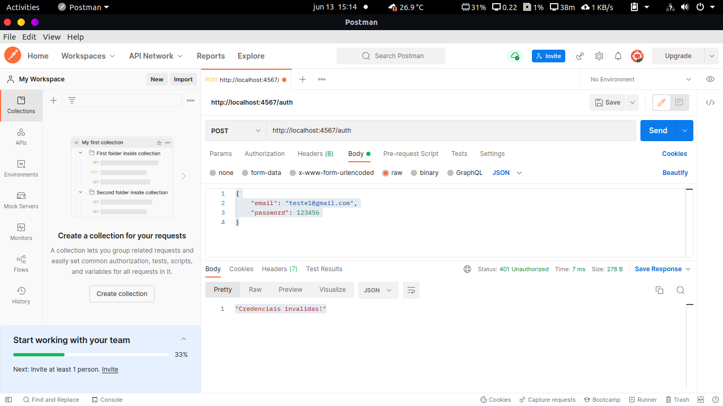The width and height of the screenshot is (723, 406).
Task: Open Monitors sidebar section
Action: click(x=21, y=232)
